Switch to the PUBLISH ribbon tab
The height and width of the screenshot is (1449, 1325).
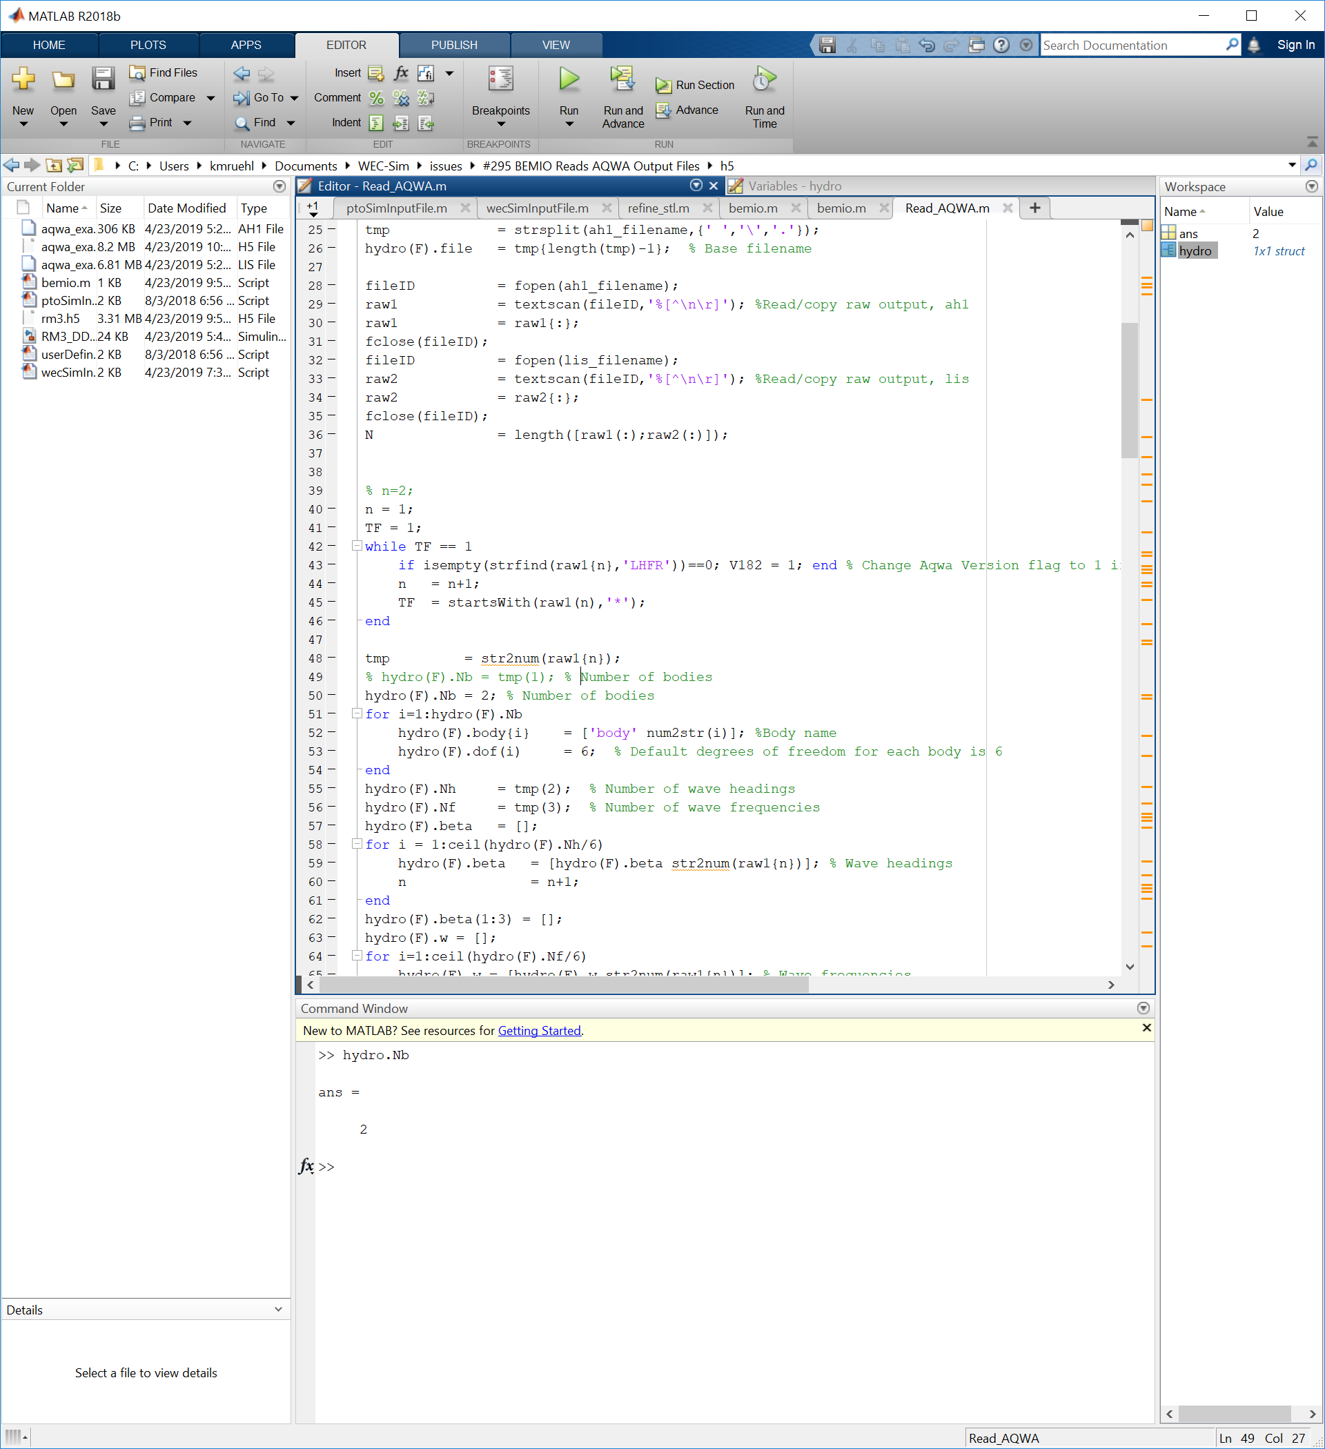click(x=453, y=45)
